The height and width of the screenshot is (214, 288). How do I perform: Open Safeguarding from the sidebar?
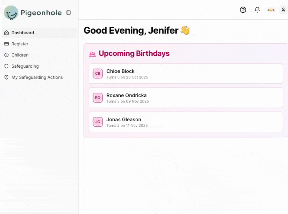[x=25, y=66]
